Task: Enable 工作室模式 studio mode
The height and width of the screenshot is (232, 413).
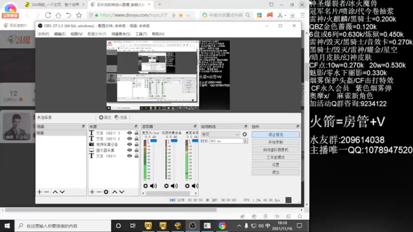Action: pos(276,157)
